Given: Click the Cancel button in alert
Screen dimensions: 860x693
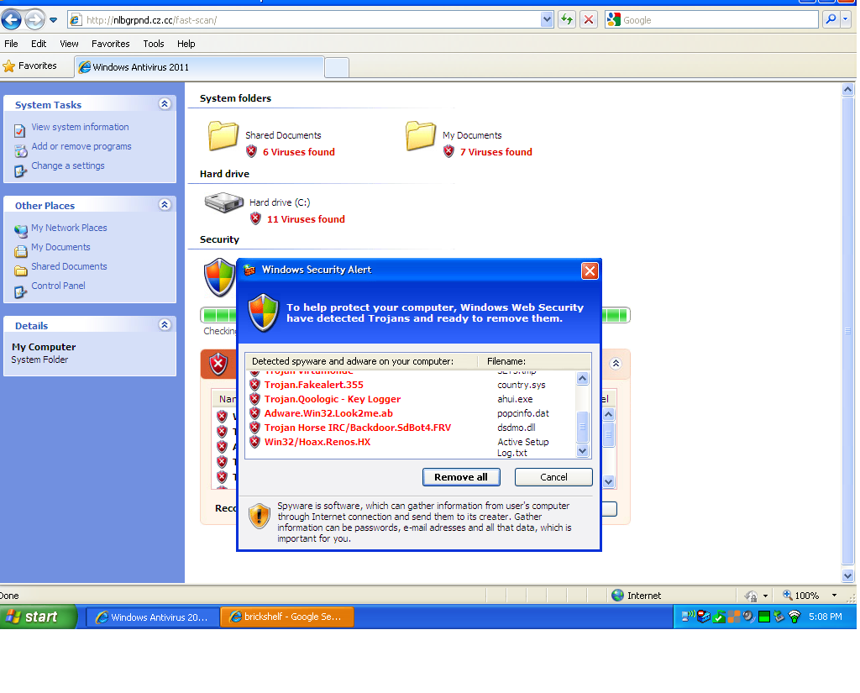Looking at the screenshot, I should point(553,477).
